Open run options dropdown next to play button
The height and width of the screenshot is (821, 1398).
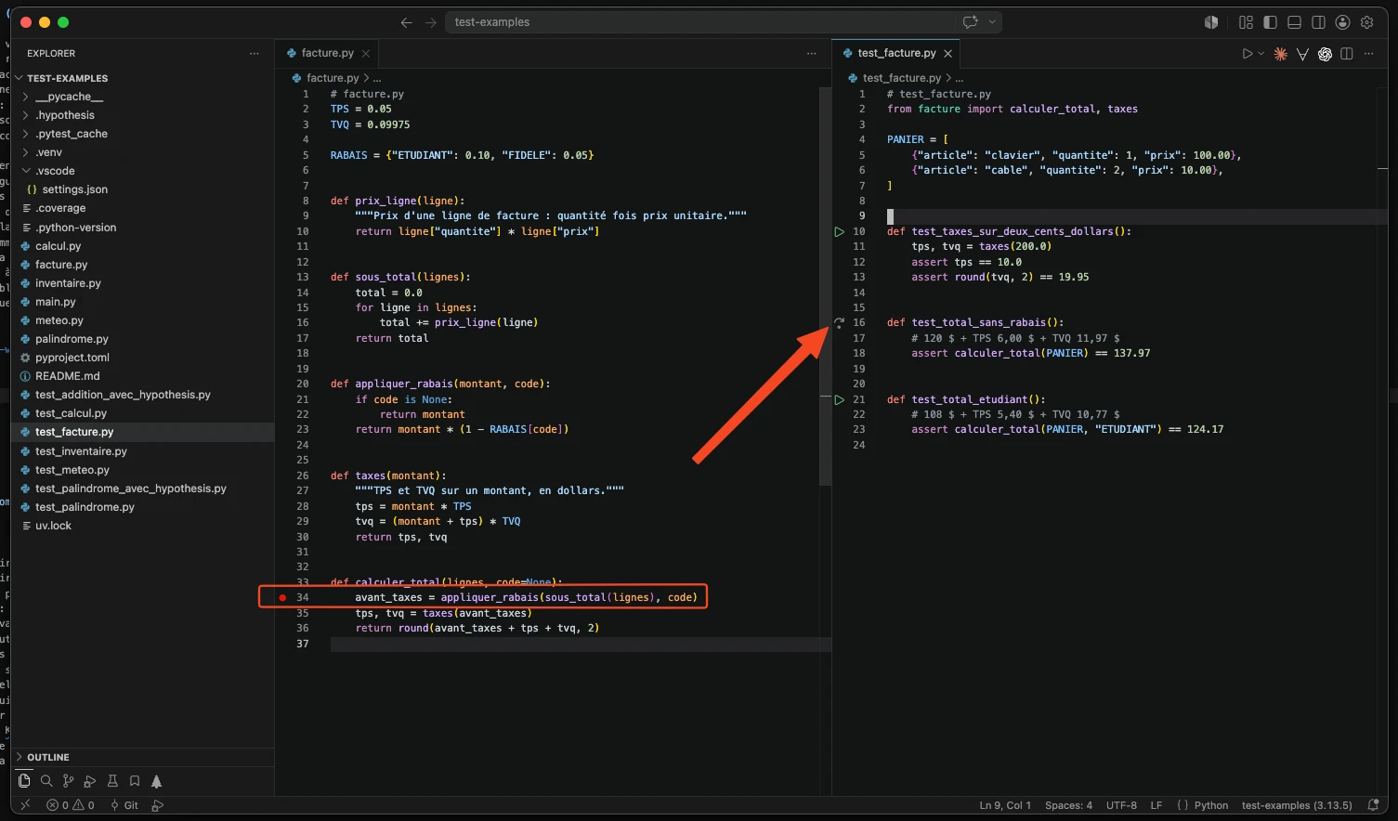click(x=1261, y=54)
